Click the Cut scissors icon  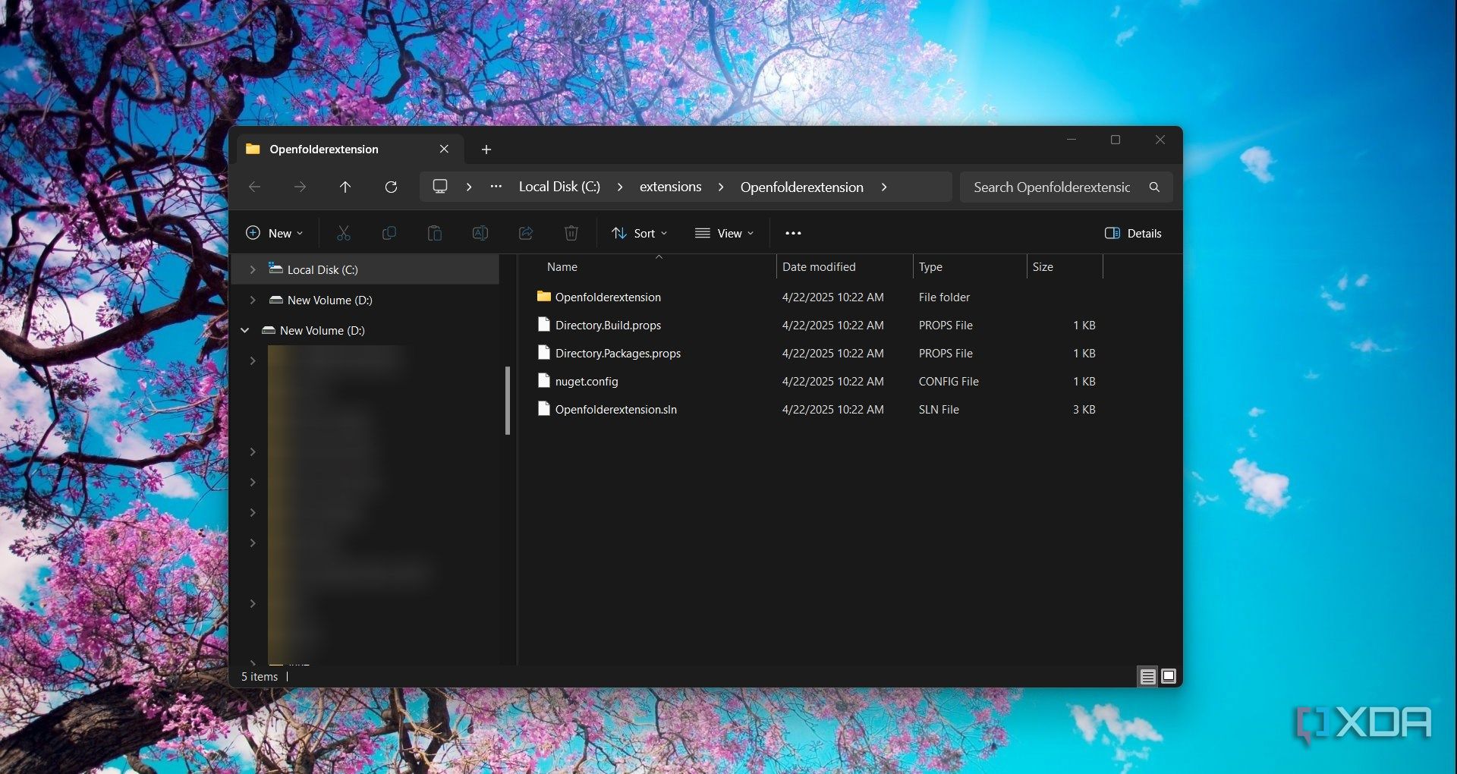coord(344,233)
